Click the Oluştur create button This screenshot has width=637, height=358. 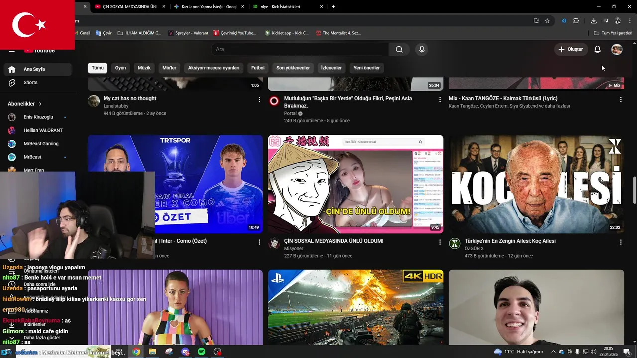[x=571, y=49]
